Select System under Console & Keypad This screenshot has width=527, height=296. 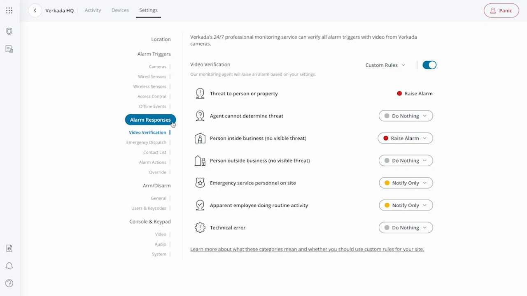[x=159, y=254]
